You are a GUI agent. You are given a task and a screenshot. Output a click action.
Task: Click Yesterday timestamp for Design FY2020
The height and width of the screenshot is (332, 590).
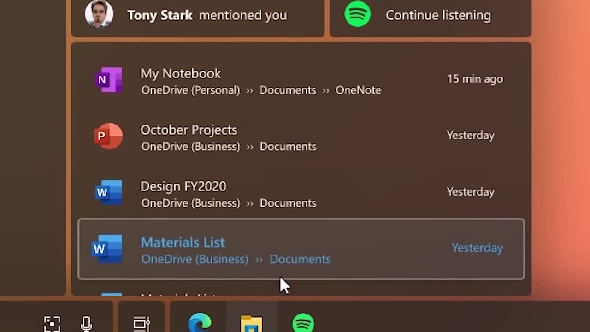(x=470, y=191)
